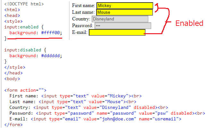Click the "First name:" label in the form preview
209x129 pixels.
tap(84, 5)
